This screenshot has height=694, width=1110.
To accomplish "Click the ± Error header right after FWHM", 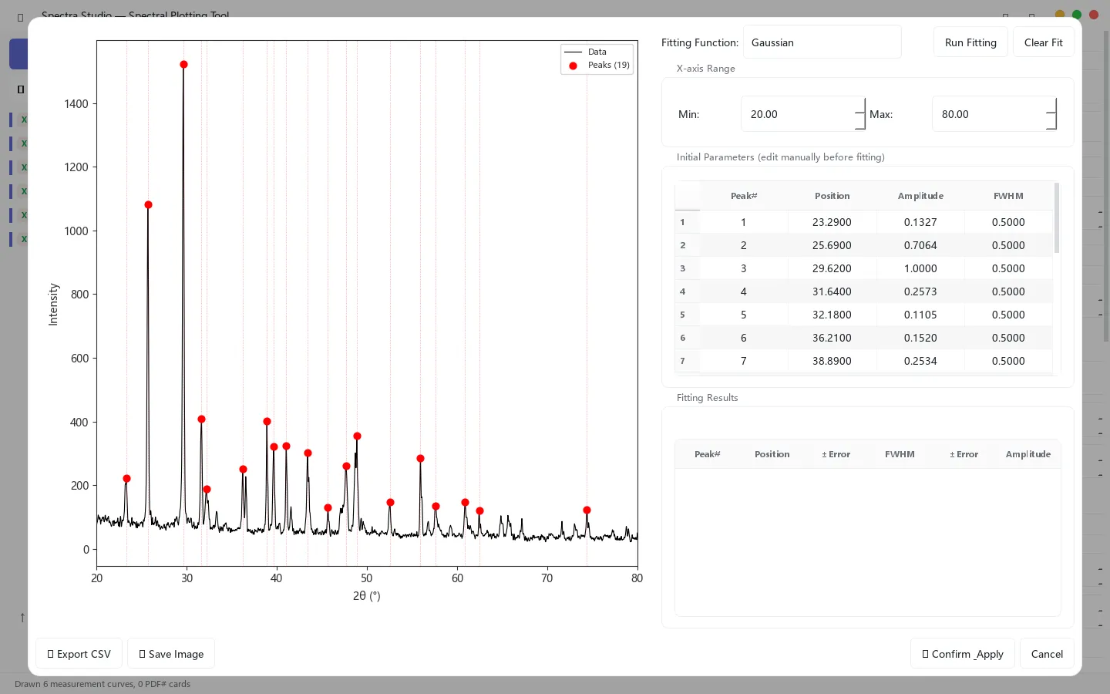I will click(964, 454).
